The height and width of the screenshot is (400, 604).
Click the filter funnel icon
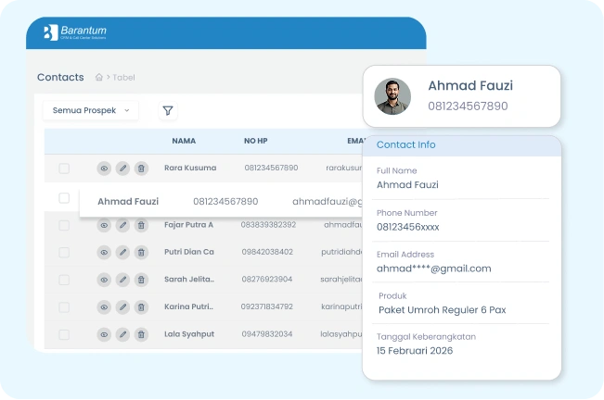click(168, 111)
